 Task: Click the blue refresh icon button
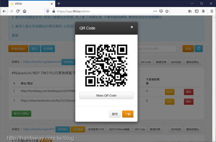click(199, 48)
